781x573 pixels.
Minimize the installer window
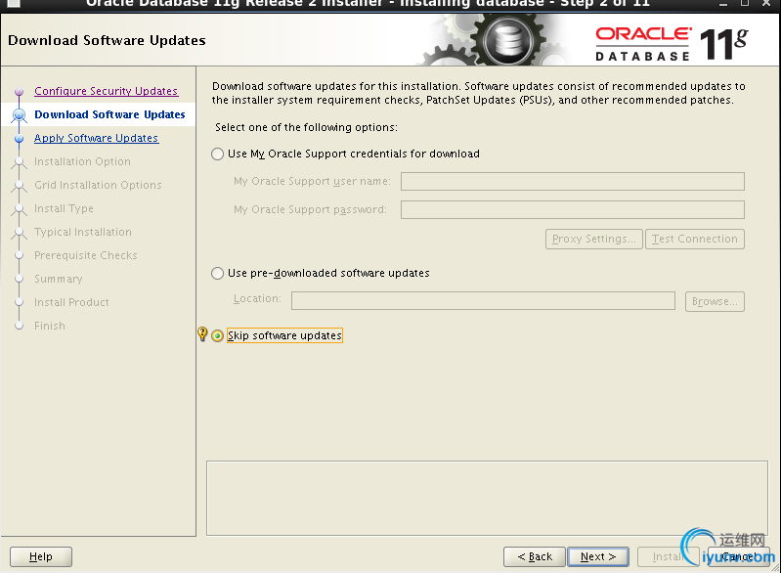click(x=723, y=4)
